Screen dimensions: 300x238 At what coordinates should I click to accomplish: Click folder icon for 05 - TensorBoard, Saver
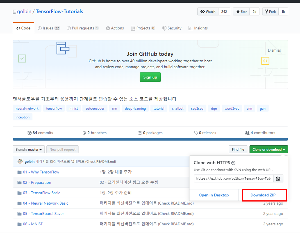pos(19,214)
